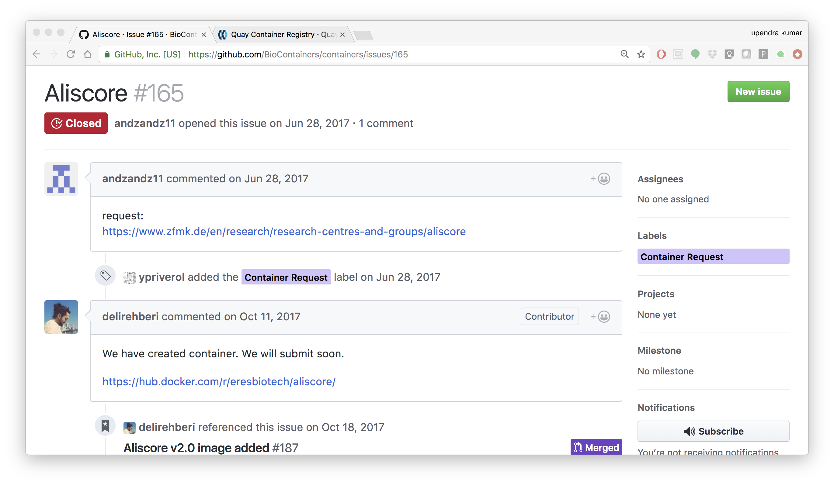
Task: Click the zoom magnifier icon in address bar
Action: (x=624, y=54)
